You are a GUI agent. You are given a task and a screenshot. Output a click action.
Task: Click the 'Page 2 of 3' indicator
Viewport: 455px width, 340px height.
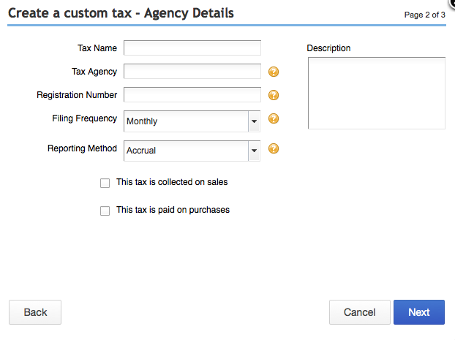424,15
